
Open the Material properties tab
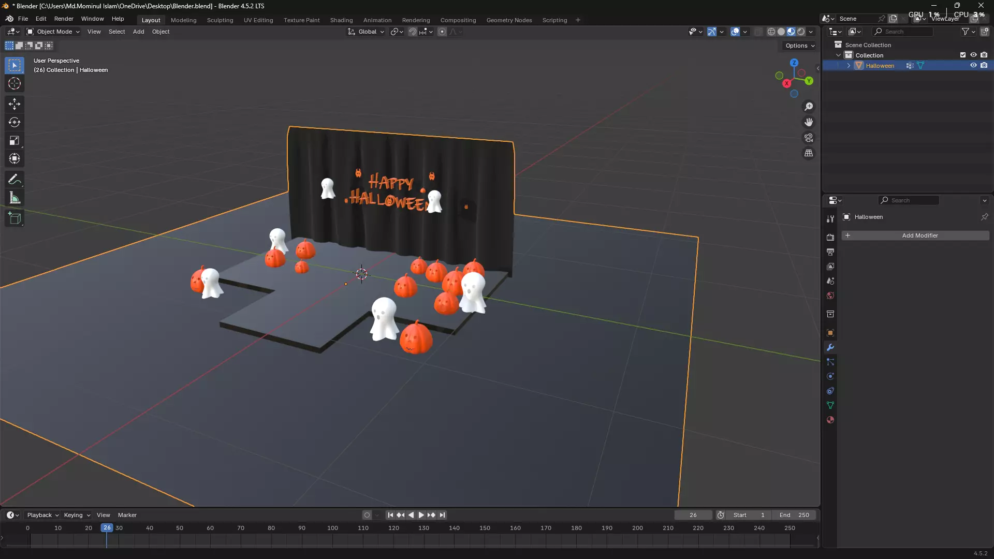[x=830, y=420]
